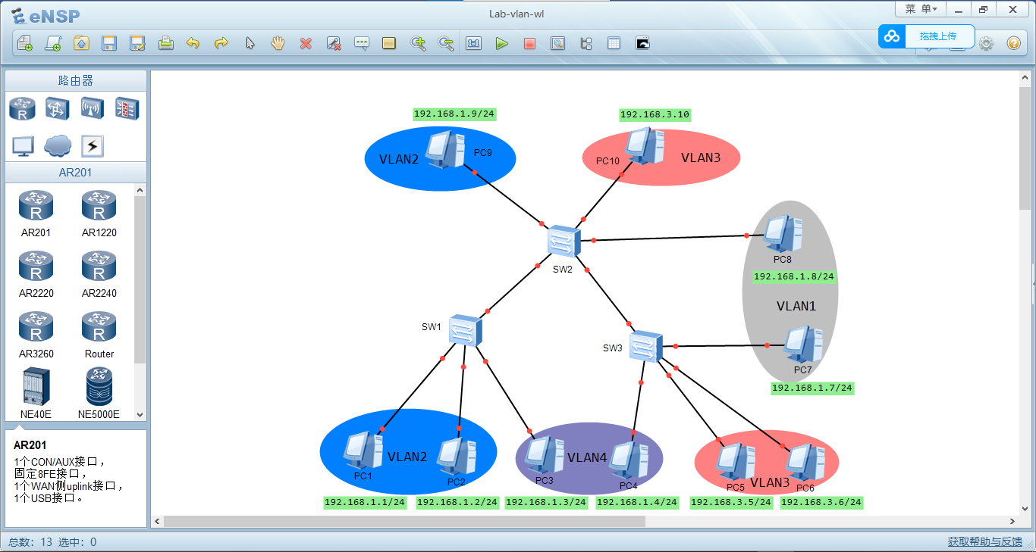Undo the last topology change
1036x552 pixels.
[x=193, y=43]
